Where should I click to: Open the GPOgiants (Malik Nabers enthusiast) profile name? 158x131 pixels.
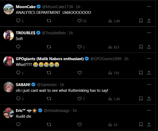(x=49, y=59)
